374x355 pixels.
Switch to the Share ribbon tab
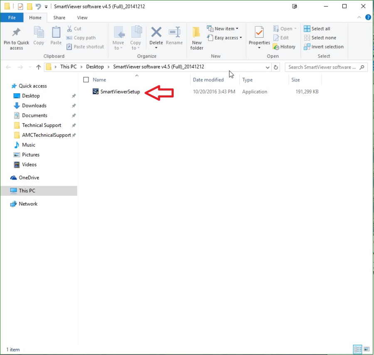(59, 17)
